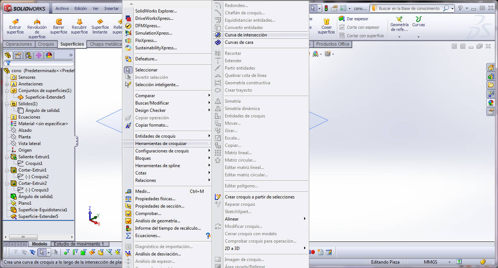Image resolution: width=498 pixels, height=268 pixels.
Task: Open the DisplayManager tab icon
Action: pos(49,55)
